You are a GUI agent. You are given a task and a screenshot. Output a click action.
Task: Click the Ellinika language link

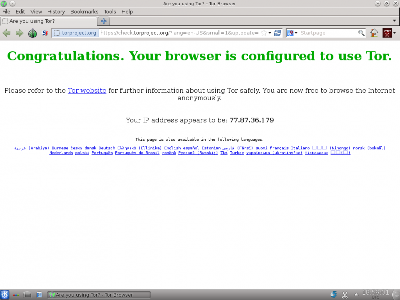[x=140, y=148]
